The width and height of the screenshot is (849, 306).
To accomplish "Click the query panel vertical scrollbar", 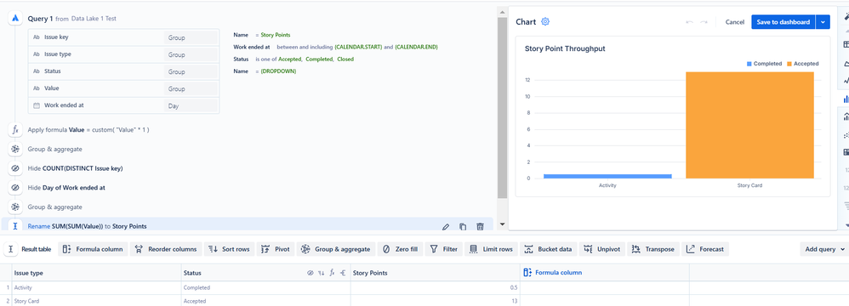I will click(x=502, y=108).
